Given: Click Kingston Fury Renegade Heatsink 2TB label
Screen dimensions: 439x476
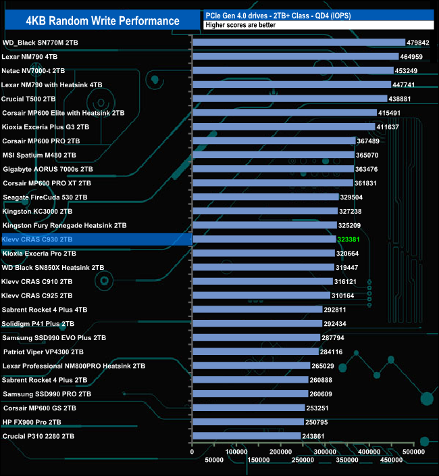Looking at the screenshot, I should 64,226.
